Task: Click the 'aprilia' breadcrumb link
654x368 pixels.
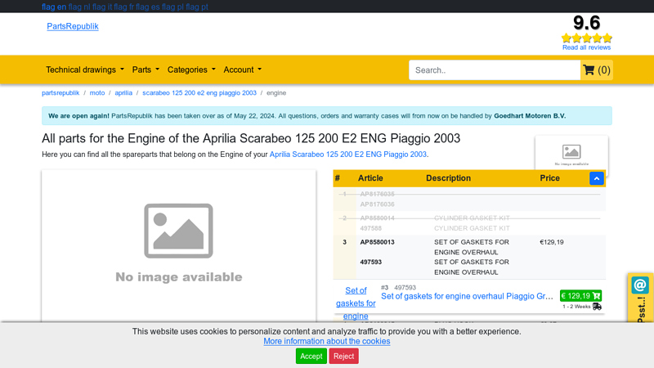Action: click(123, 93)
